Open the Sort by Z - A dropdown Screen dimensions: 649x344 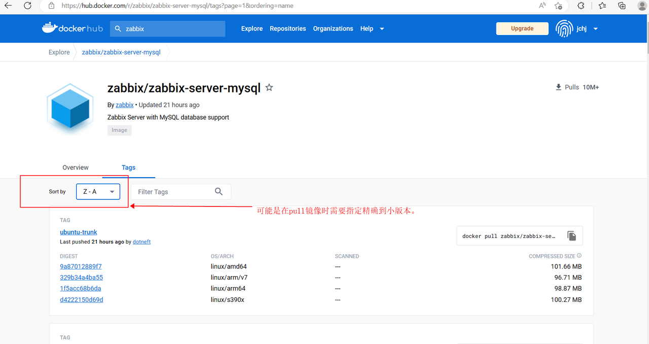[x=98, y=192]
